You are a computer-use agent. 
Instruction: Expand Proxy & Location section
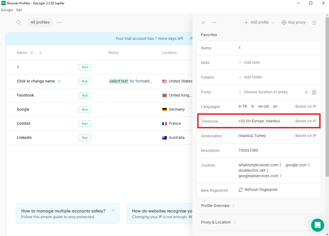(218, 222)
